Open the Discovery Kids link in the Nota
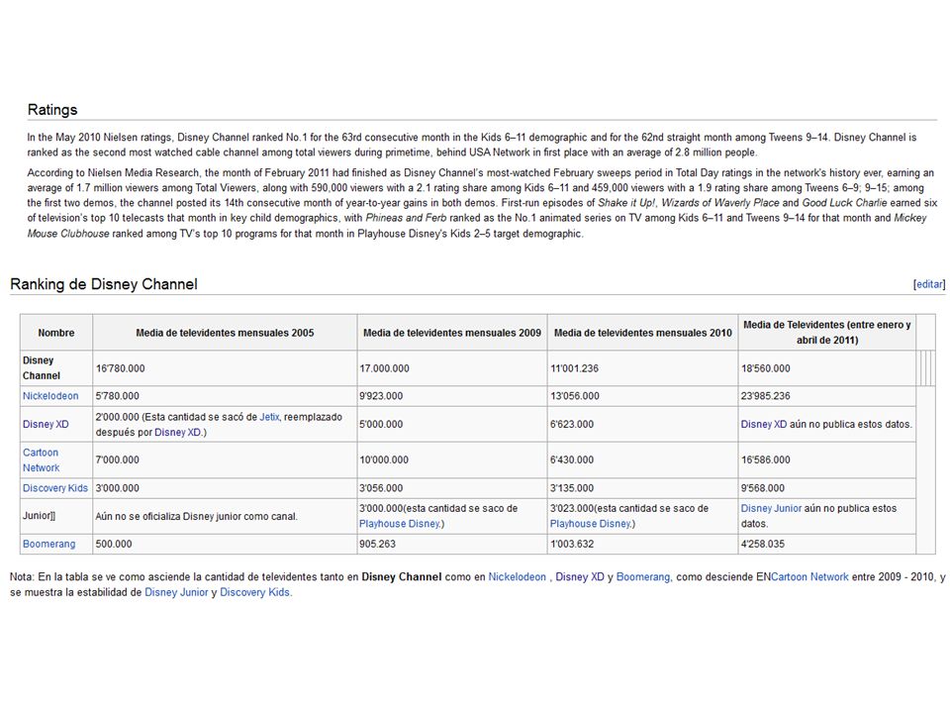The width and height of the screenshot is (950, 713). [254, 592]
